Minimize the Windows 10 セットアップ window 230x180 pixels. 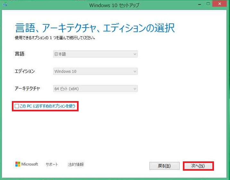(200, 4)
